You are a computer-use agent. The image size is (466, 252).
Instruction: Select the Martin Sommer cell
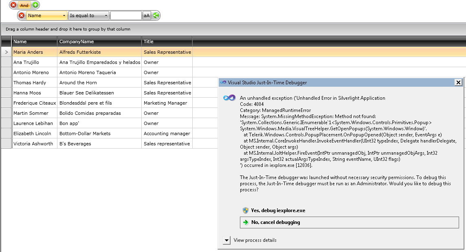point(35,113)
